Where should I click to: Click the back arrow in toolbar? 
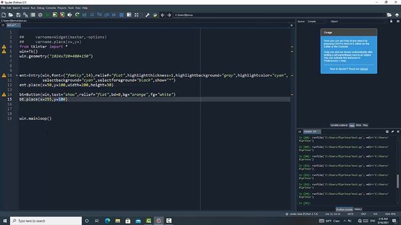162,15
